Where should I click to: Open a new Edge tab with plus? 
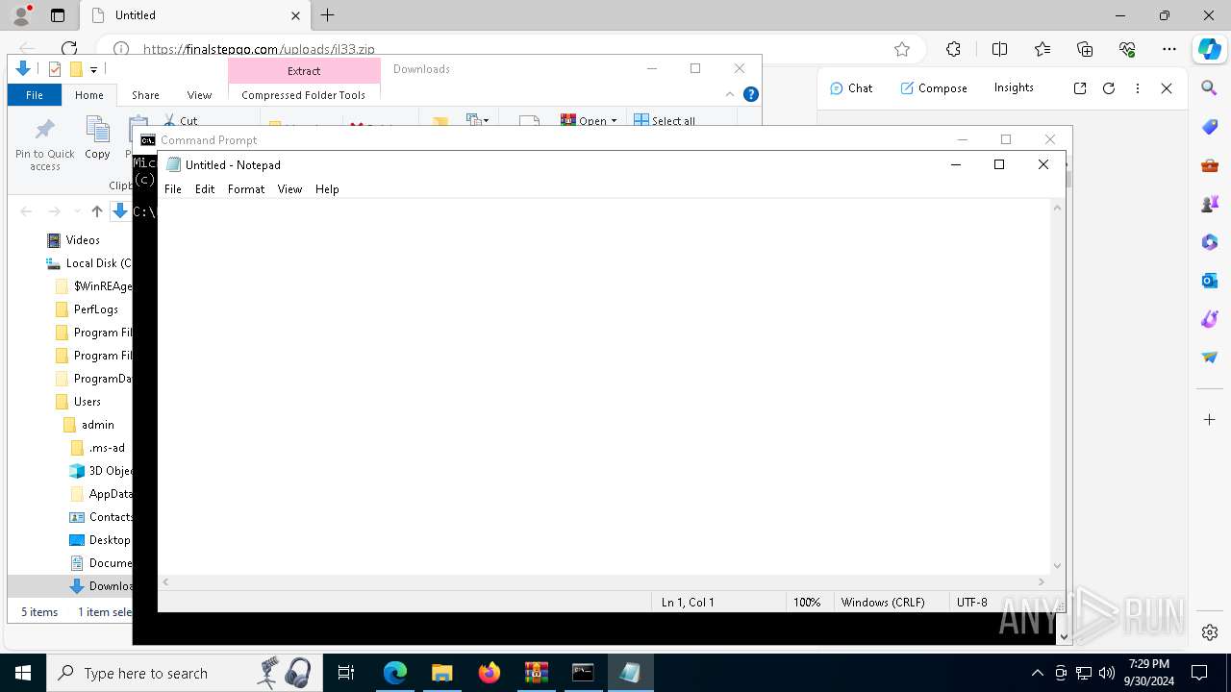pyautogui.click(x=328, y=15)
